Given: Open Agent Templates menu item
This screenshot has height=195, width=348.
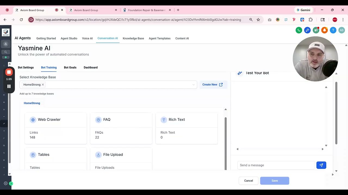Looking at the screenshot, I should click(x=160, y=38).
